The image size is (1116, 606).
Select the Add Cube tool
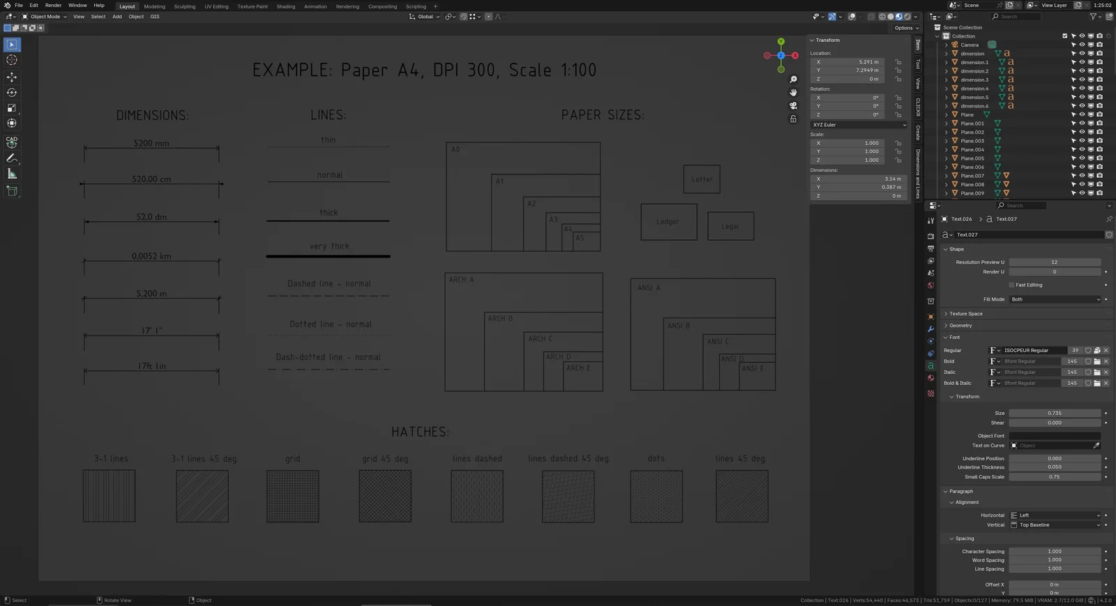tap(12, 190)
